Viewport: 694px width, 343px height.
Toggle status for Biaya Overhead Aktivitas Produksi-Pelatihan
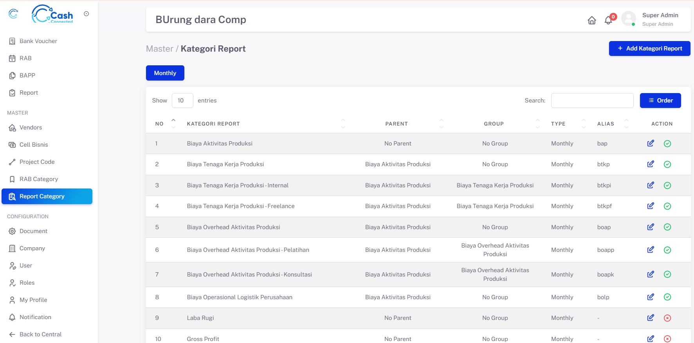pyautogui.click(x=667, y=250)
